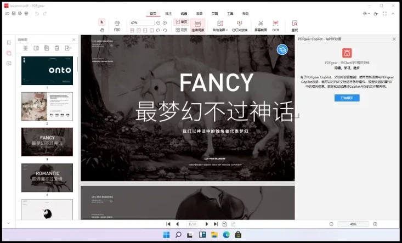The height and width of the screenshot is (243, 402).
Task: Collapse the ribbon with chevron
Action: tap(393, 14)
